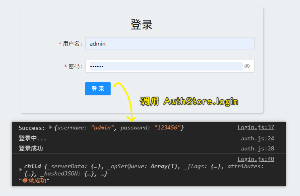Screen dimensions: 300x196
Task: Toggle password visibility with the eye icon
Action: point(247,66)
